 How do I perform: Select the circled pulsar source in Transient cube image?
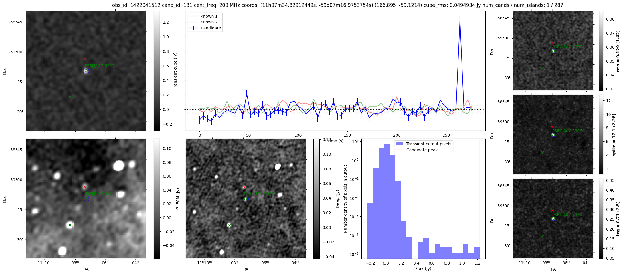[86, 71]
